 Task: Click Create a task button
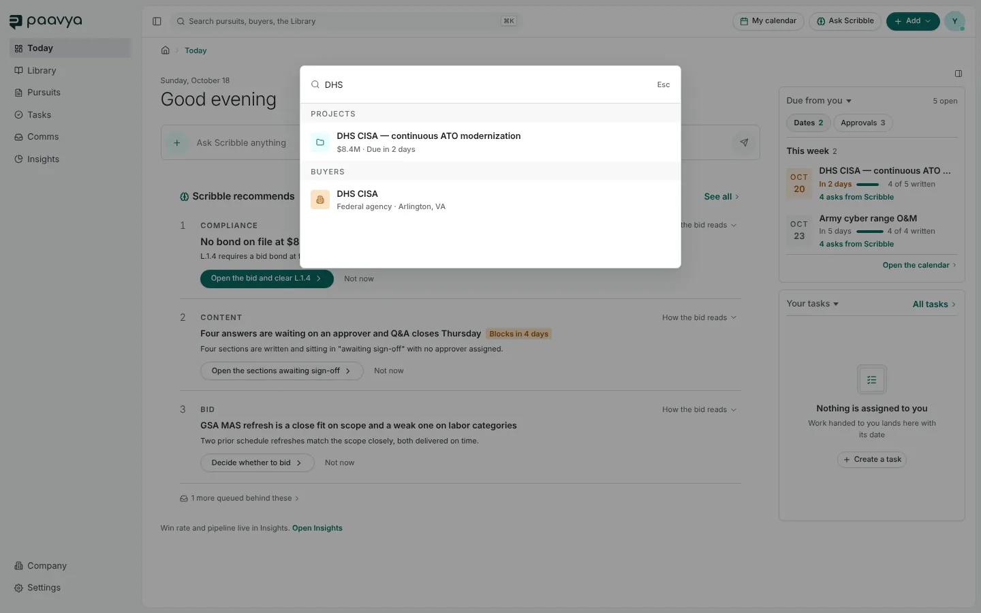[872, 460]
